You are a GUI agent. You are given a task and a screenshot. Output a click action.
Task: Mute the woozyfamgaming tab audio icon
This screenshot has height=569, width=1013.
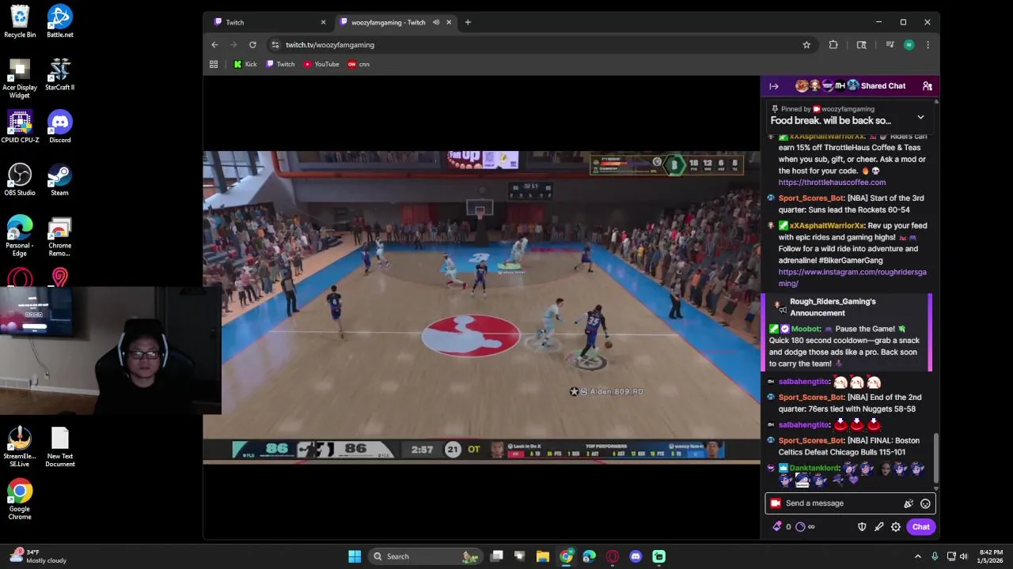(436, 22)
